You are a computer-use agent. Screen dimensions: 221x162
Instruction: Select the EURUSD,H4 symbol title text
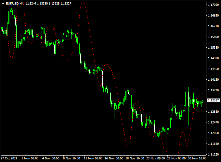pos(15,4)
